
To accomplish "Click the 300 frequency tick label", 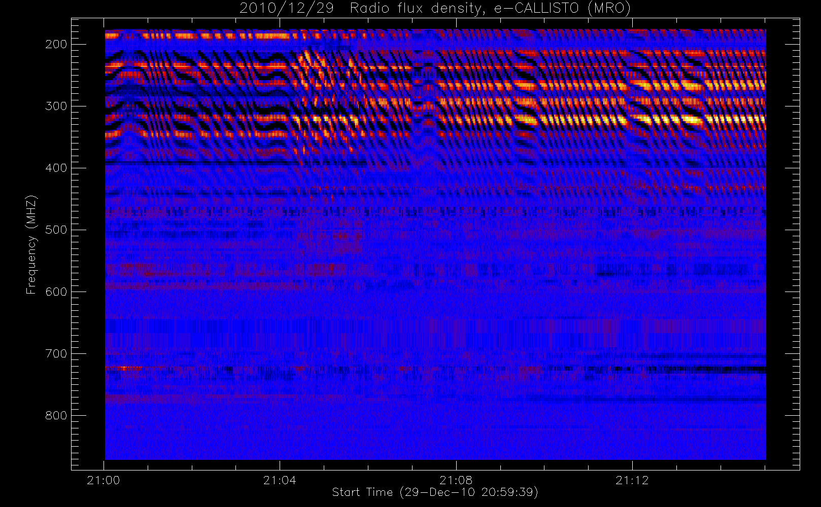I will pos(56,106).
